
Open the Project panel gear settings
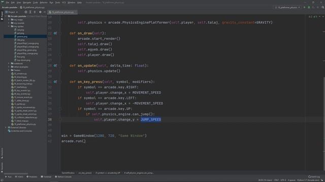click(40, 12)
